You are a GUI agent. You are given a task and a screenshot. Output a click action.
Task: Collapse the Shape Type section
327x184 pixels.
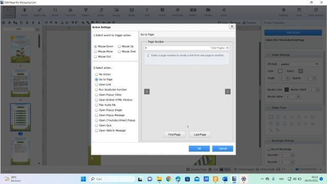[268, 108]
